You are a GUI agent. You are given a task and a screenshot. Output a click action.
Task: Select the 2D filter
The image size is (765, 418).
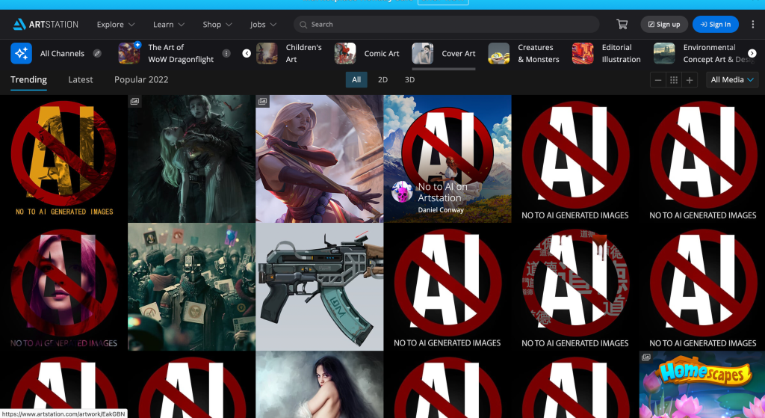[x=382, y=80]
